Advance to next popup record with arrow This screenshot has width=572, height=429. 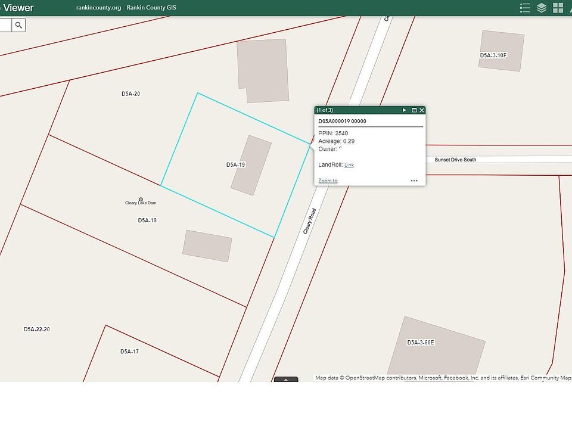pos(404,110)
